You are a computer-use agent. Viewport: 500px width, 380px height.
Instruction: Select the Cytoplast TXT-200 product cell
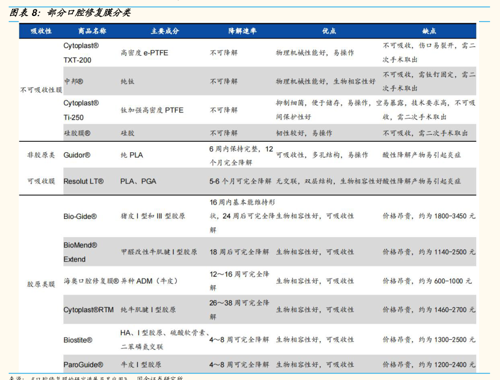81,53
